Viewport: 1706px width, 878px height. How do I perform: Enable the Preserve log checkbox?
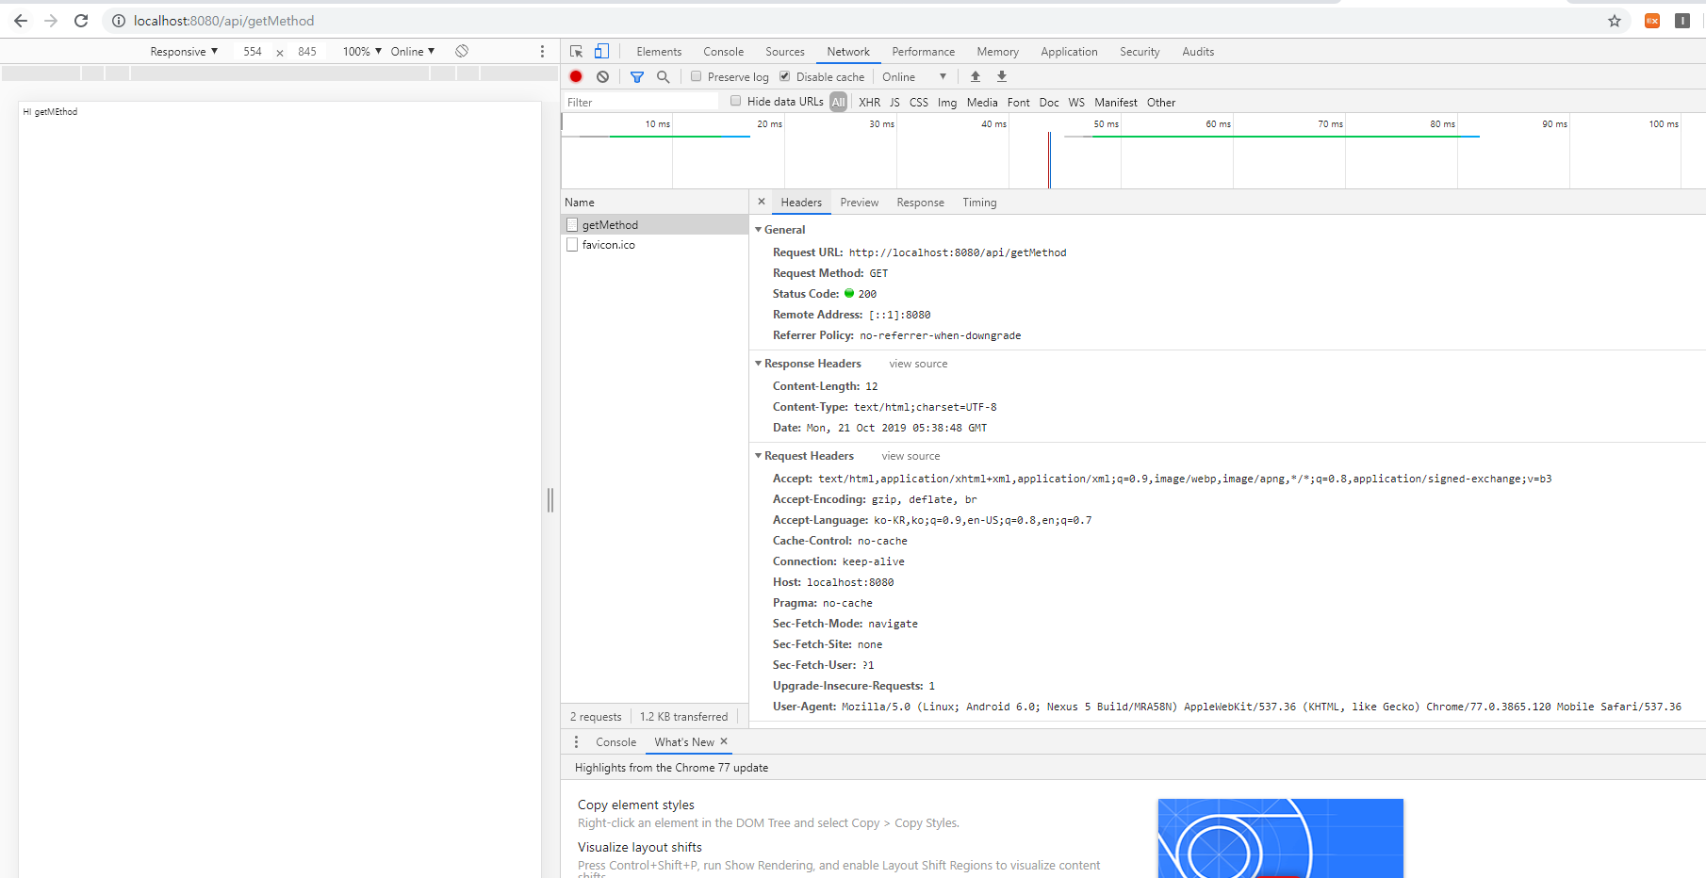[696, 76]
